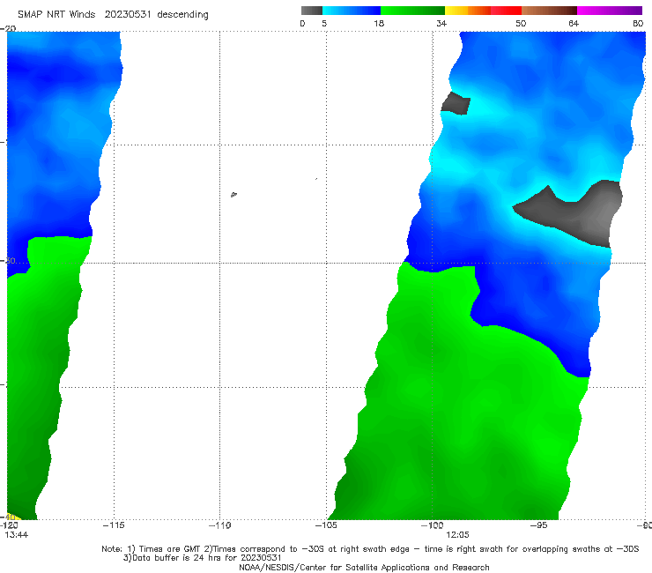The height and width of the screenshot is (573, 652).
Task: Click the '-115' longitude axis label
Action: pyautogui.click(x=114, y=525)
